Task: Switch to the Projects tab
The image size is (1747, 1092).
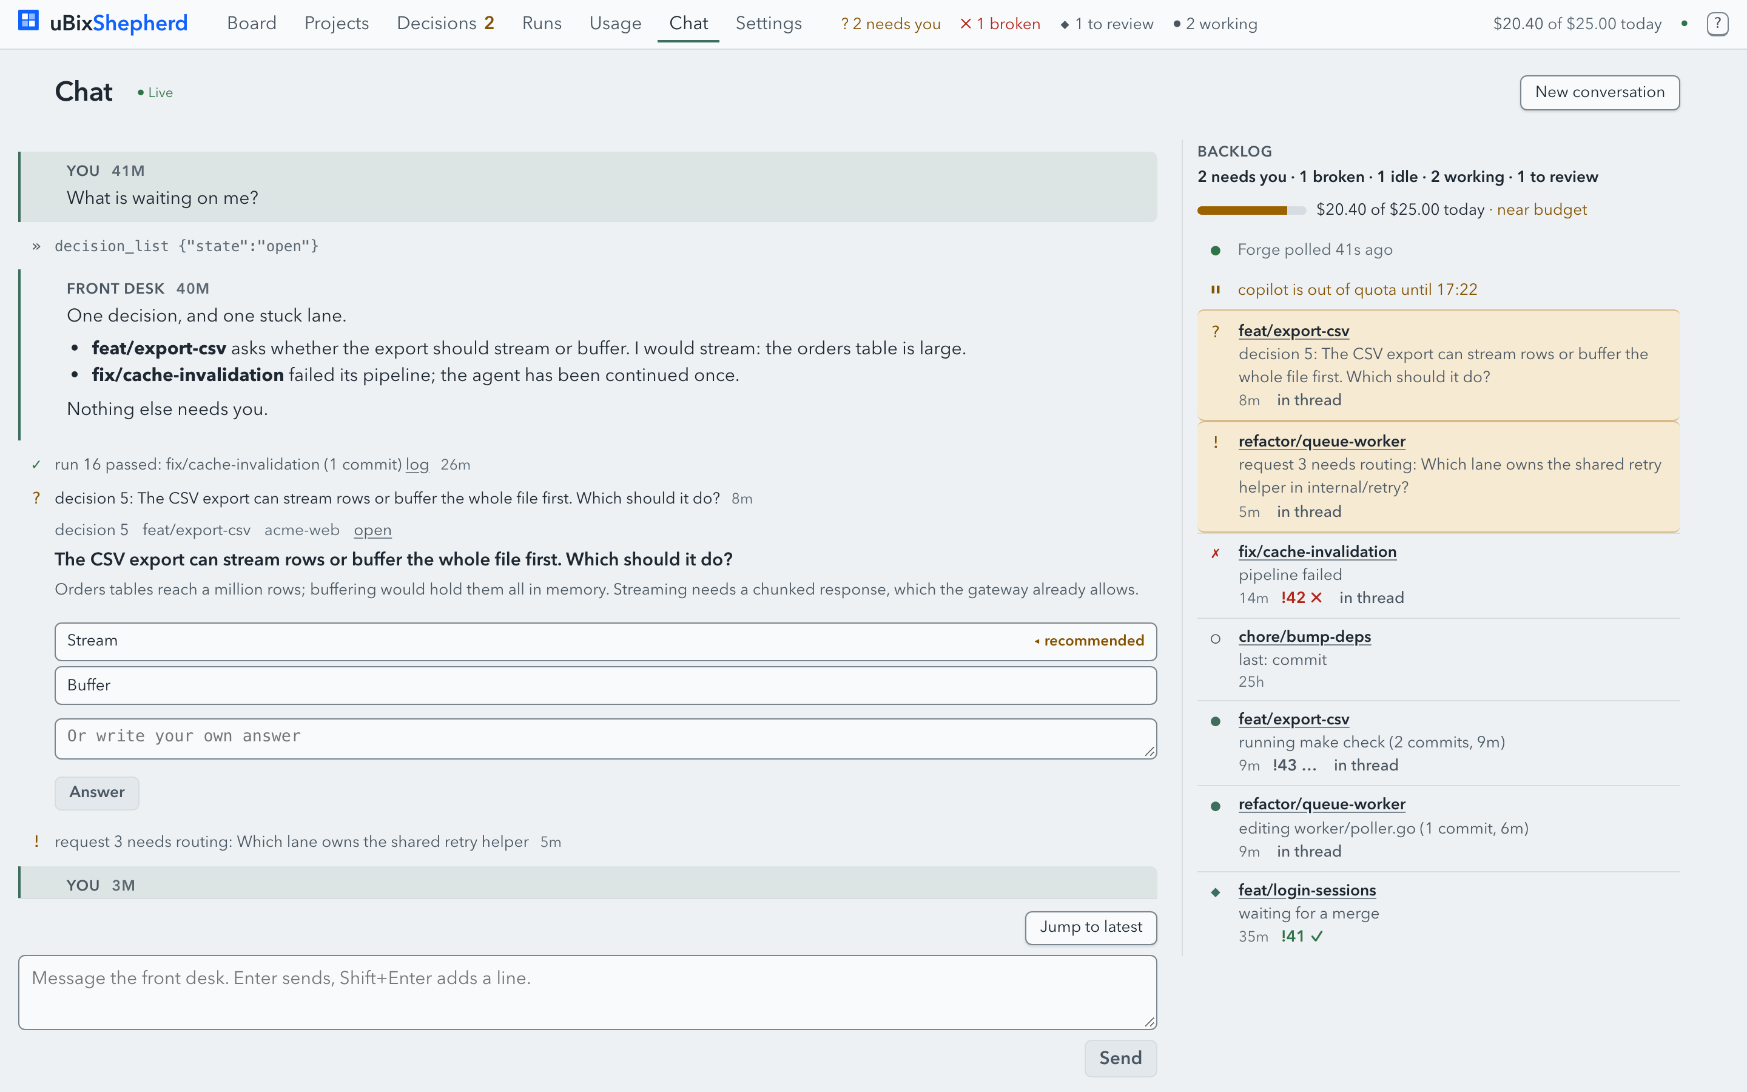Action: [x=337, y=23]
